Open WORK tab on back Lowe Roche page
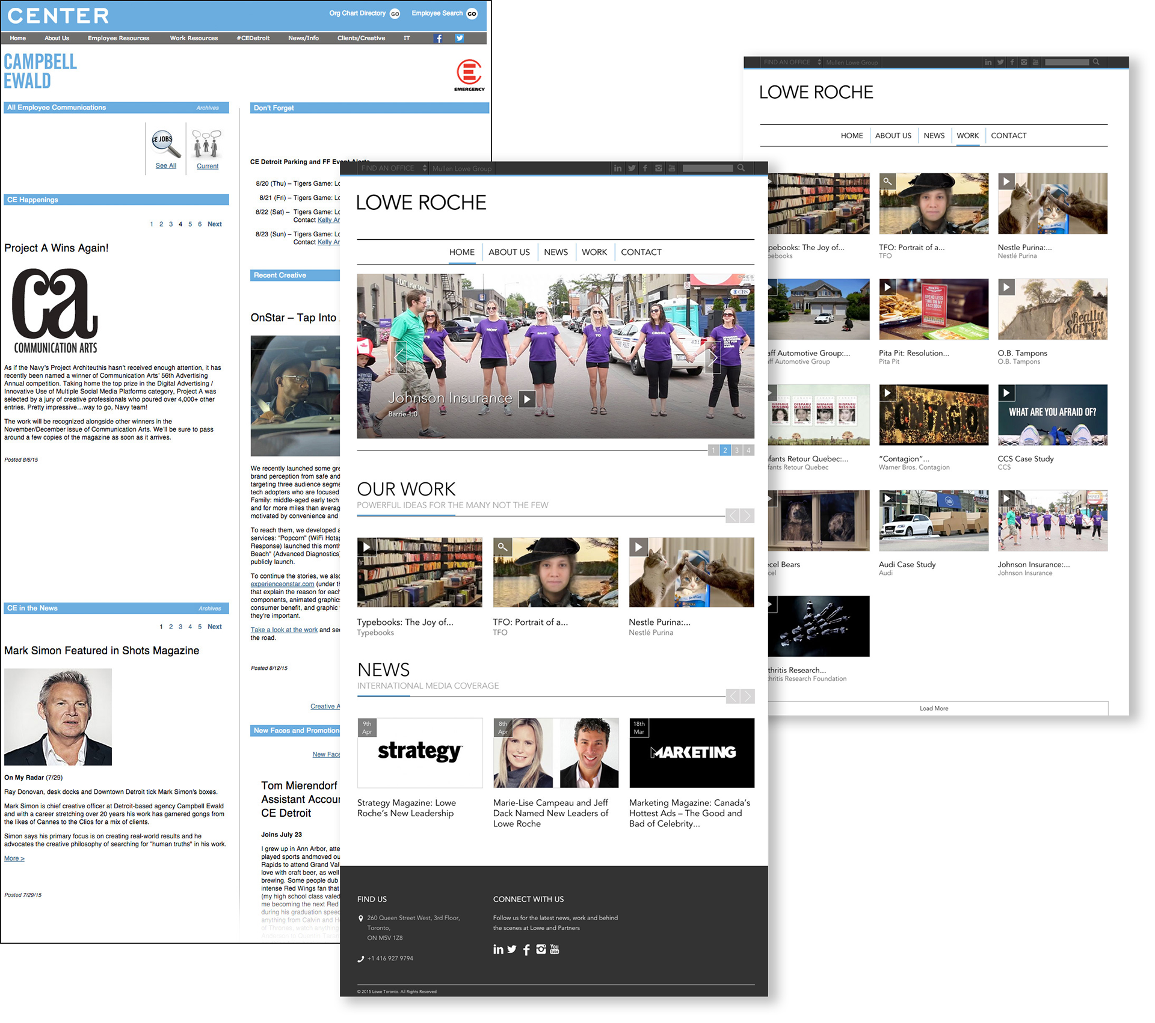 pos(968,136)
